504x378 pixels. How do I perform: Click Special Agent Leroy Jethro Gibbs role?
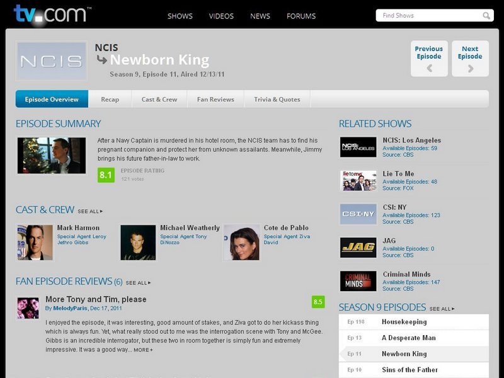(x=82, y=239)
